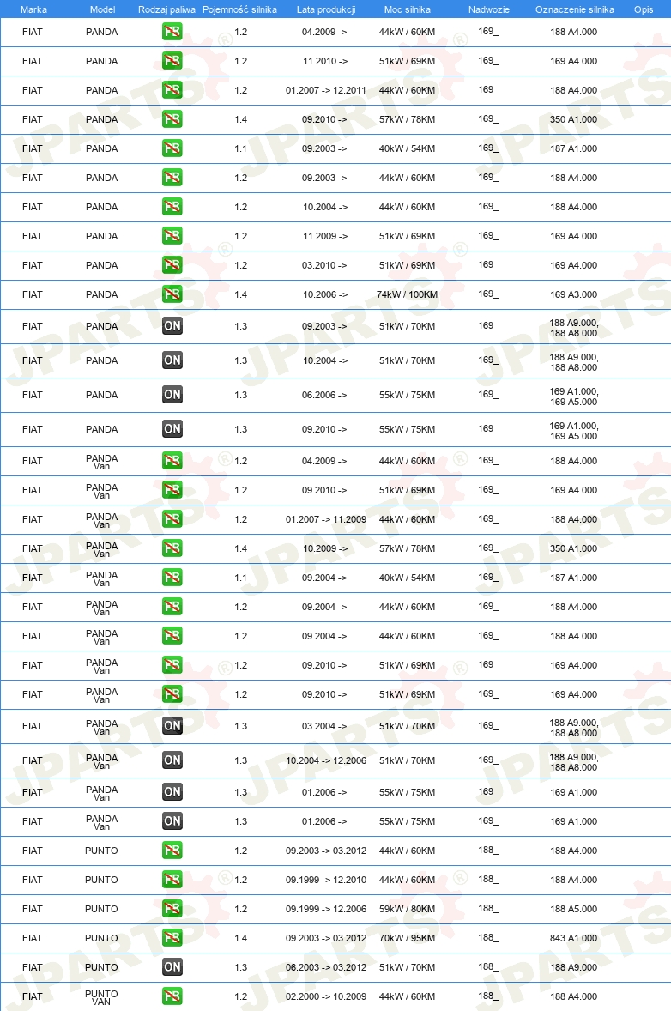
Task: Click '1.1' displacement in PANDA Van row
Action: coord(240,578)
